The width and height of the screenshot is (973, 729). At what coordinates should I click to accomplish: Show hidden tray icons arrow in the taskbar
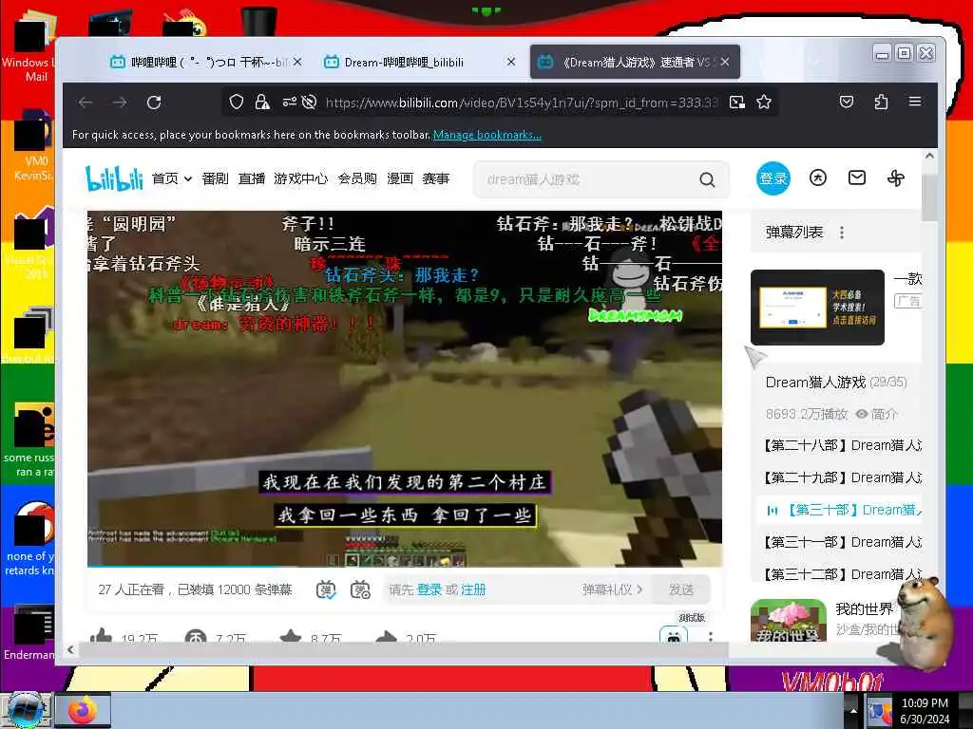tap(853, 711)
